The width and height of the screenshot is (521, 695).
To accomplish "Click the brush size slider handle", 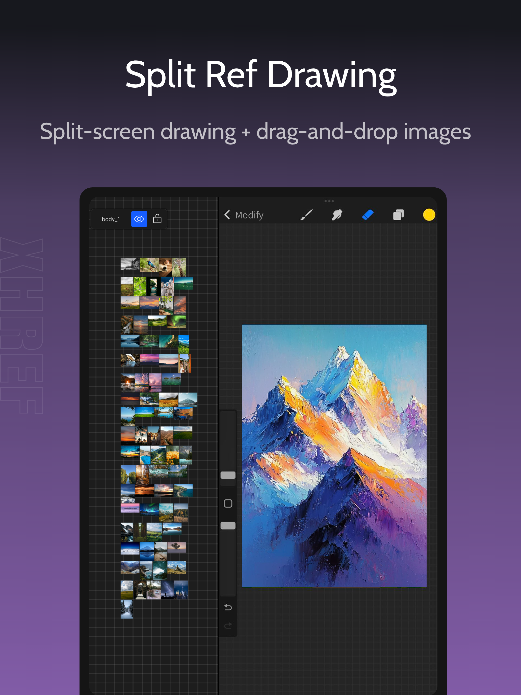I will [228, 475].
